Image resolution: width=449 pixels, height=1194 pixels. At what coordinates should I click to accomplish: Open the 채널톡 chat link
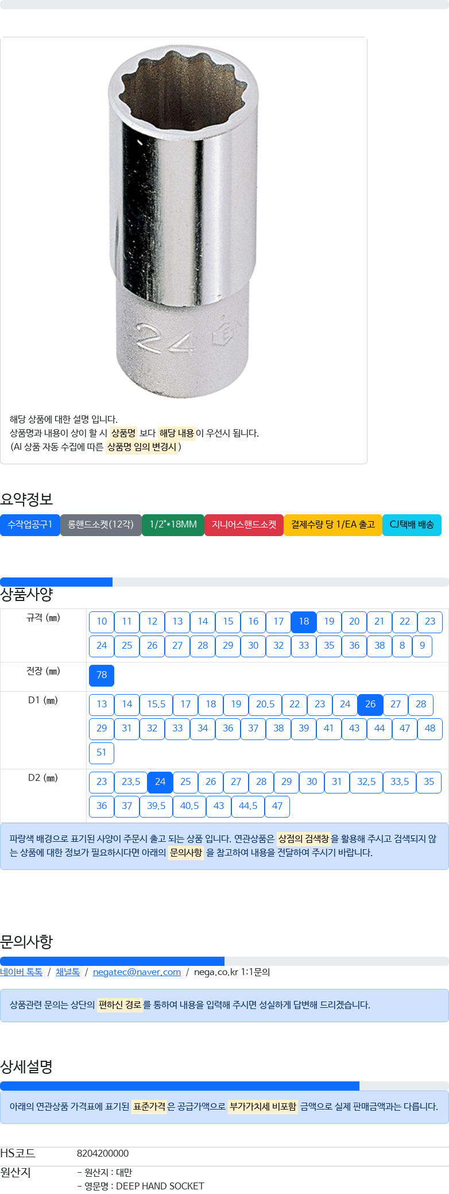[68, 972]
